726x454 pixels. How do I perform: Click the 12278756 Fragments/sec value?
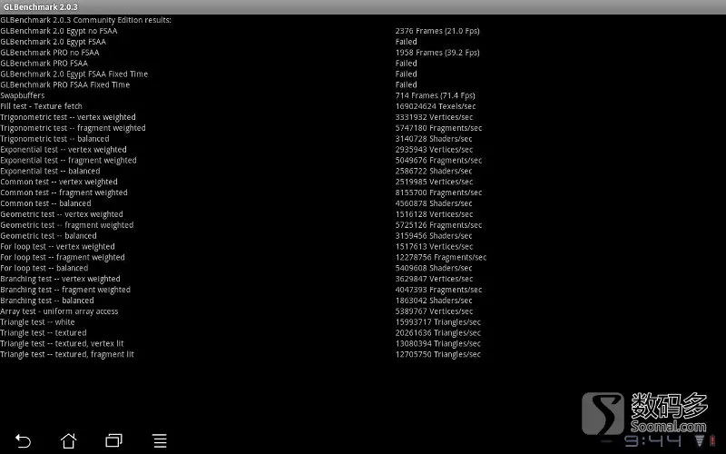point(441,257)
